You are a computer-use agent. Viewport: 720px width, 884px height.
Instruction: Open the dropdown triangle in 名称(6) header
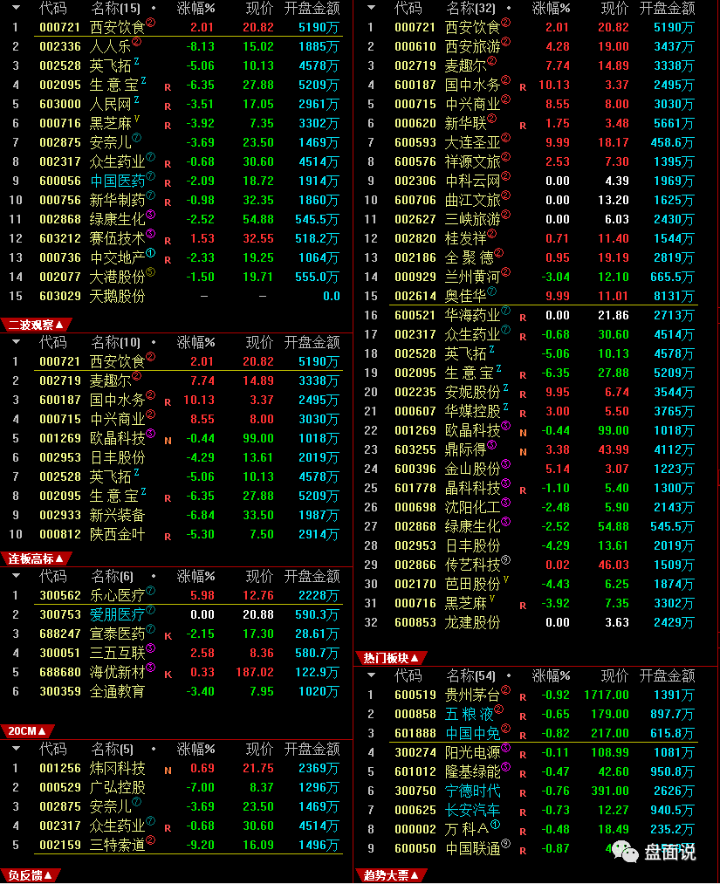tap(16, 576)
